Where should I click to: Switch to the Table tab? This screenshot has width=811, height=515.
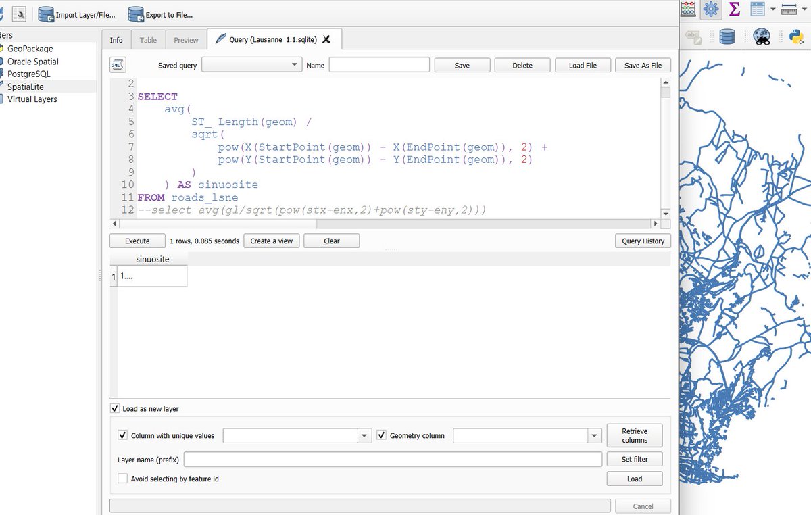click(x=148, y=40)
